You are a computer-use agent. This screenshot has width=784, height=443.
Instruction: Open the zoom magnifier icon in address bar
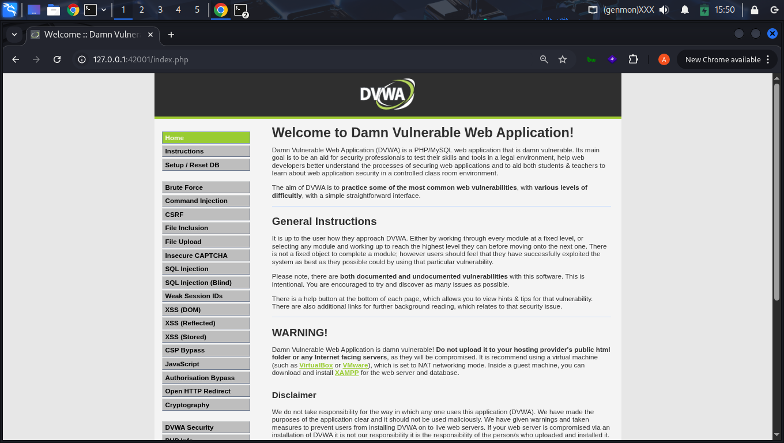tap(544, 59)
